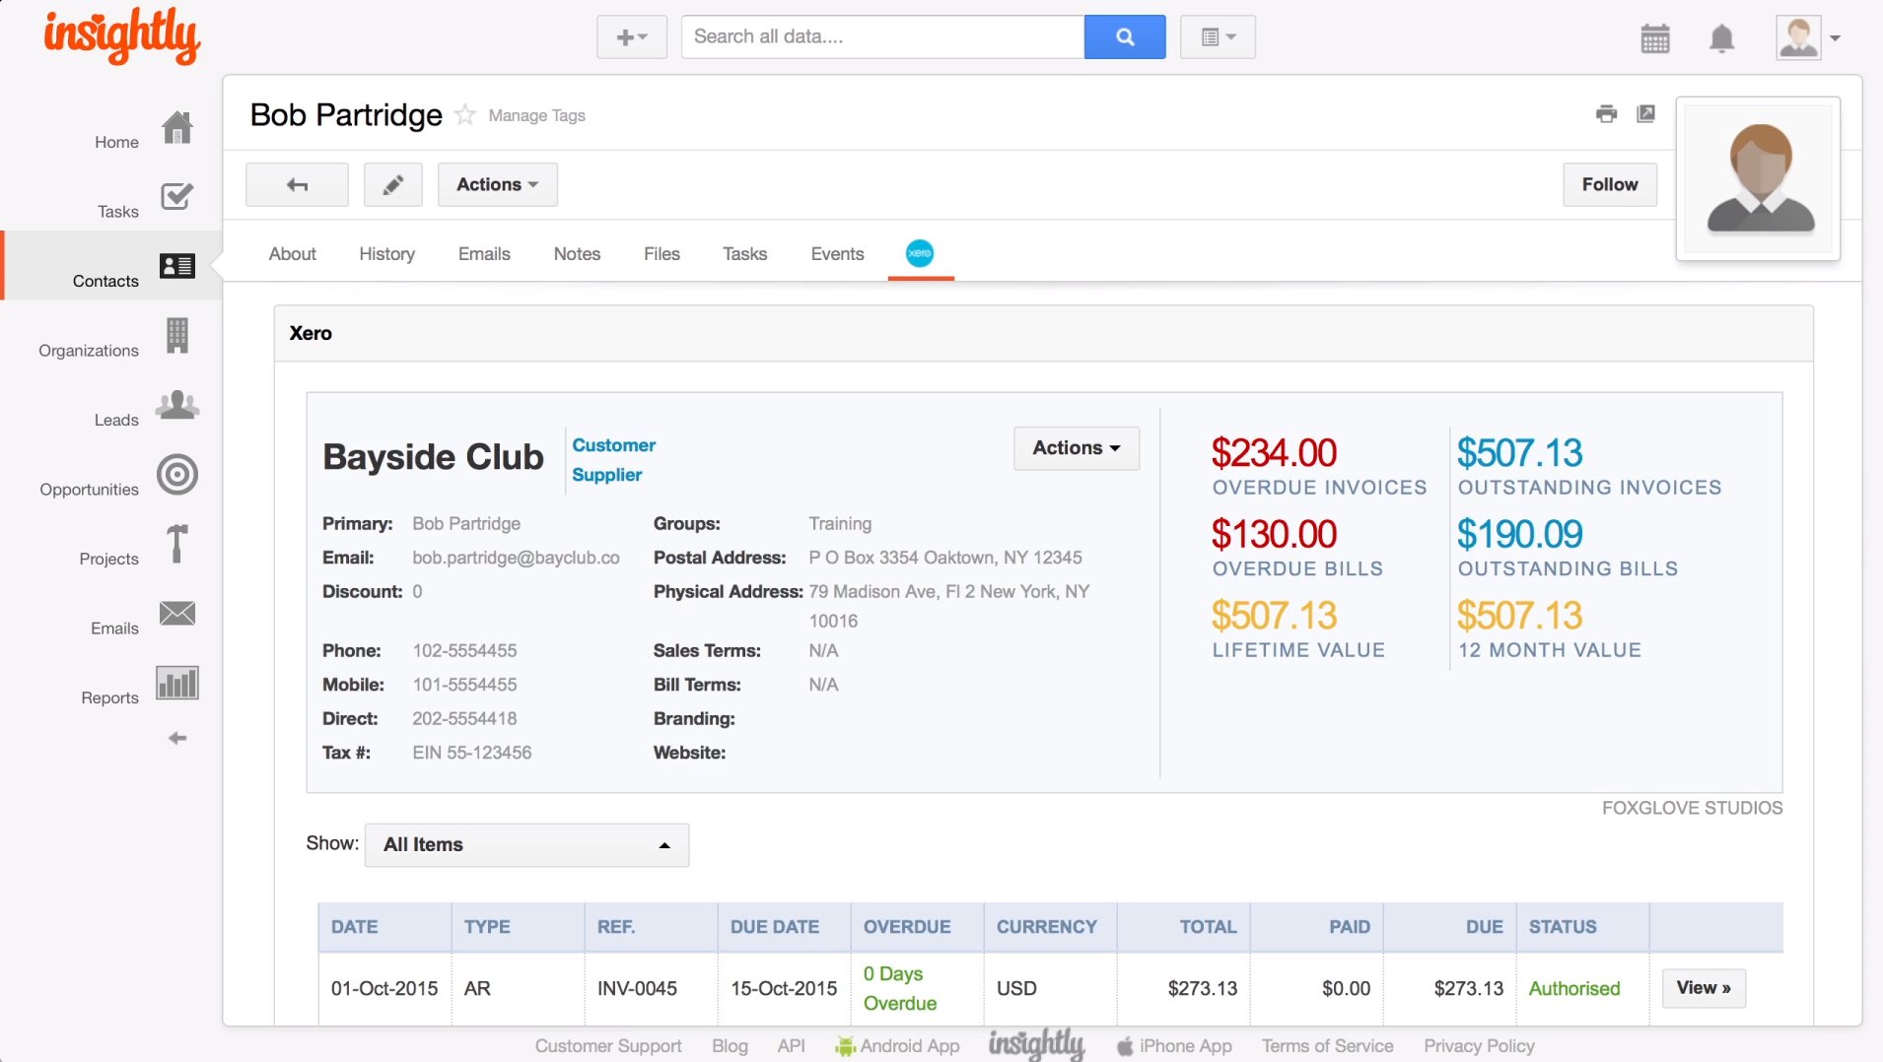This screenshot has height=1062, width=1883.
Task: Expand the add-new plus dropdown near search
Action: (x=631, y=36)
